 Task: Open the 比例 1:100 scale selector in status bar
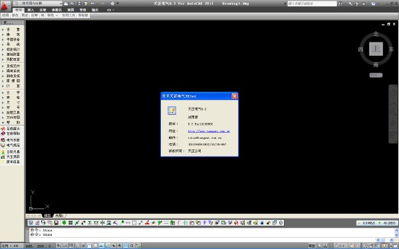(x=12, y=246)
